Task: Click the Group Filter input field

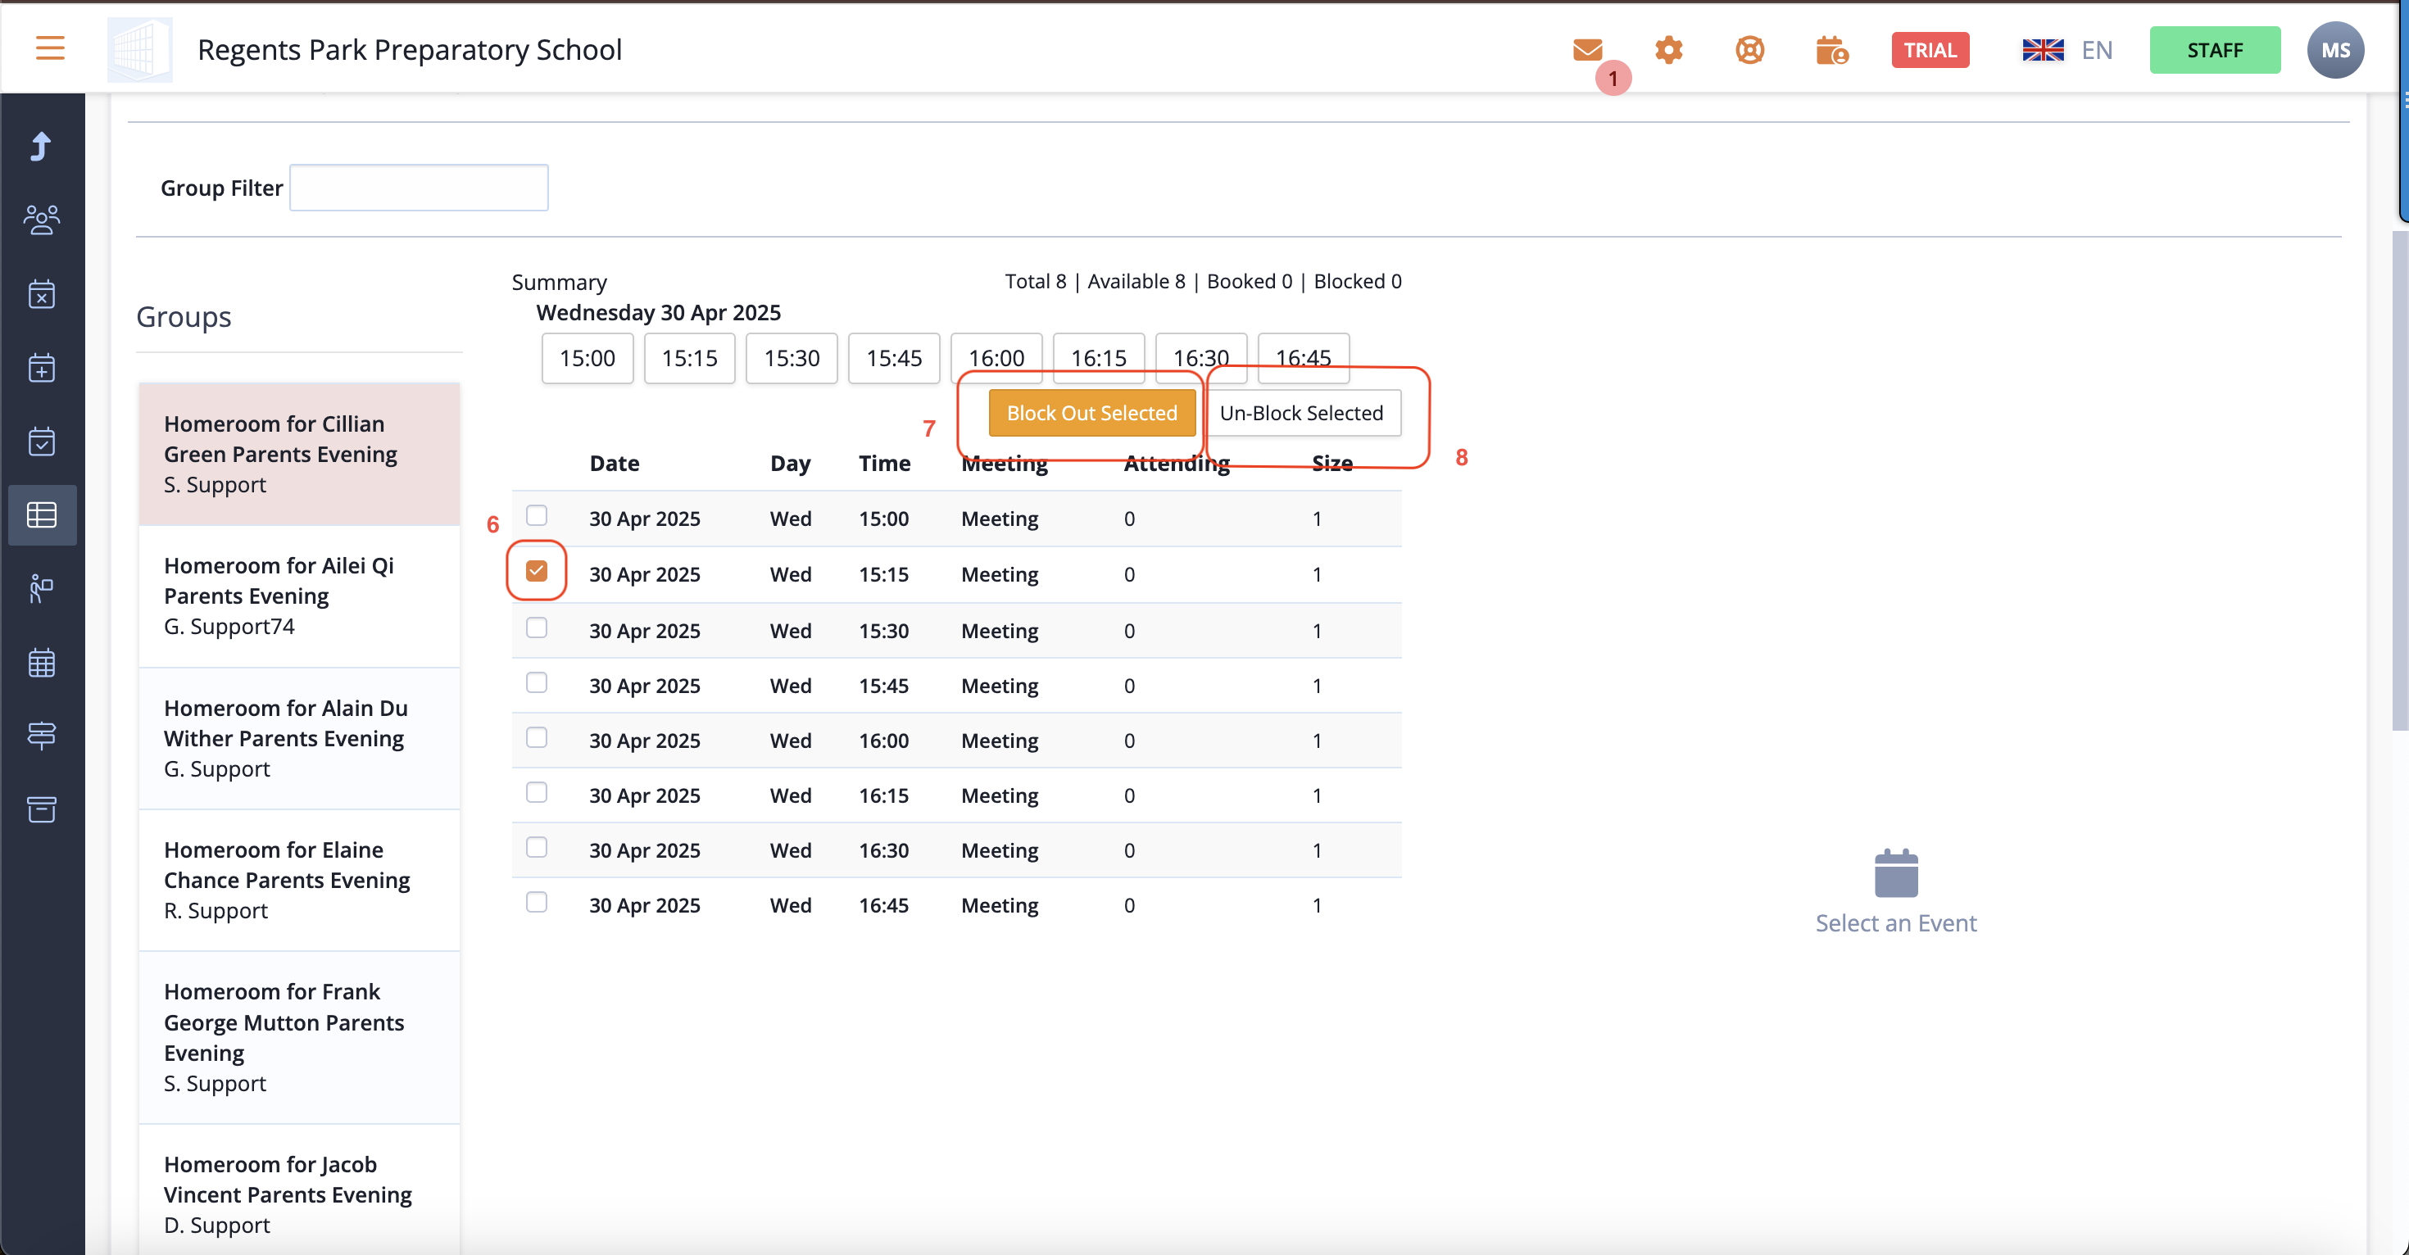Action: [419, 188]
